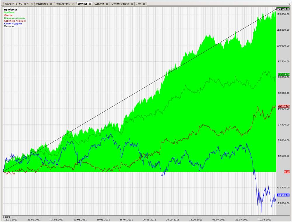Close the Сделки tab
This screenshot has height=222, width=292.
coord(107,4)
